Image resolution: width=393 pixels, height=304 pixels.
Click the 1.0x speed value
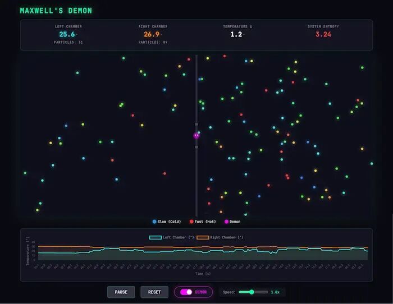(x=275, y=292)
